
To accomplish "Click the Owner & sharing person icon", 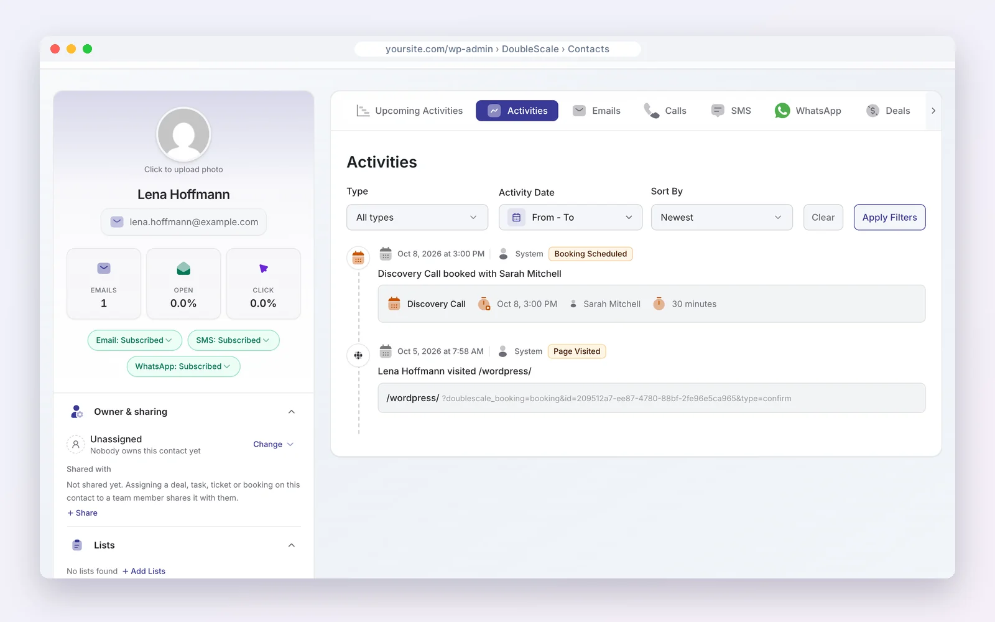I will [x=76, y=412].
